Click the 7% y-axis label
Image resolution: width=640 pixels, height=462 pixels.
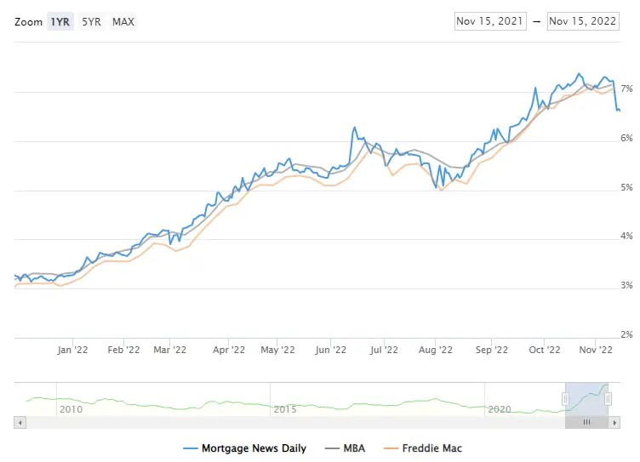626,88
